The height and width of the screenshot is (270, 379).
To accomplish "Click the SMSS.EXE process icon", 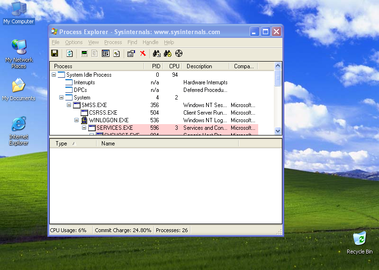I will [x=77, y=105].
